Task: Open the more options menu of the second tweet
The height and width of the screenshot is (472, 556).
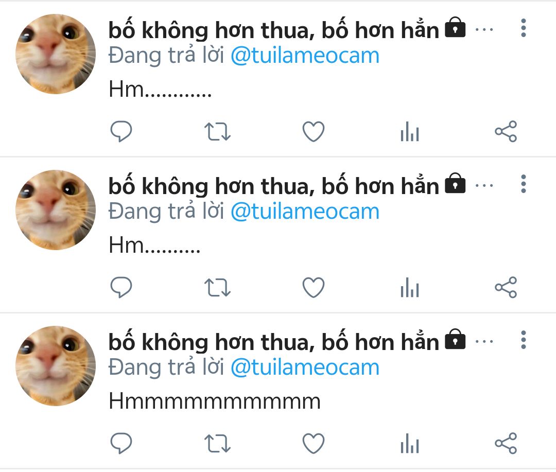Action: 524,184
